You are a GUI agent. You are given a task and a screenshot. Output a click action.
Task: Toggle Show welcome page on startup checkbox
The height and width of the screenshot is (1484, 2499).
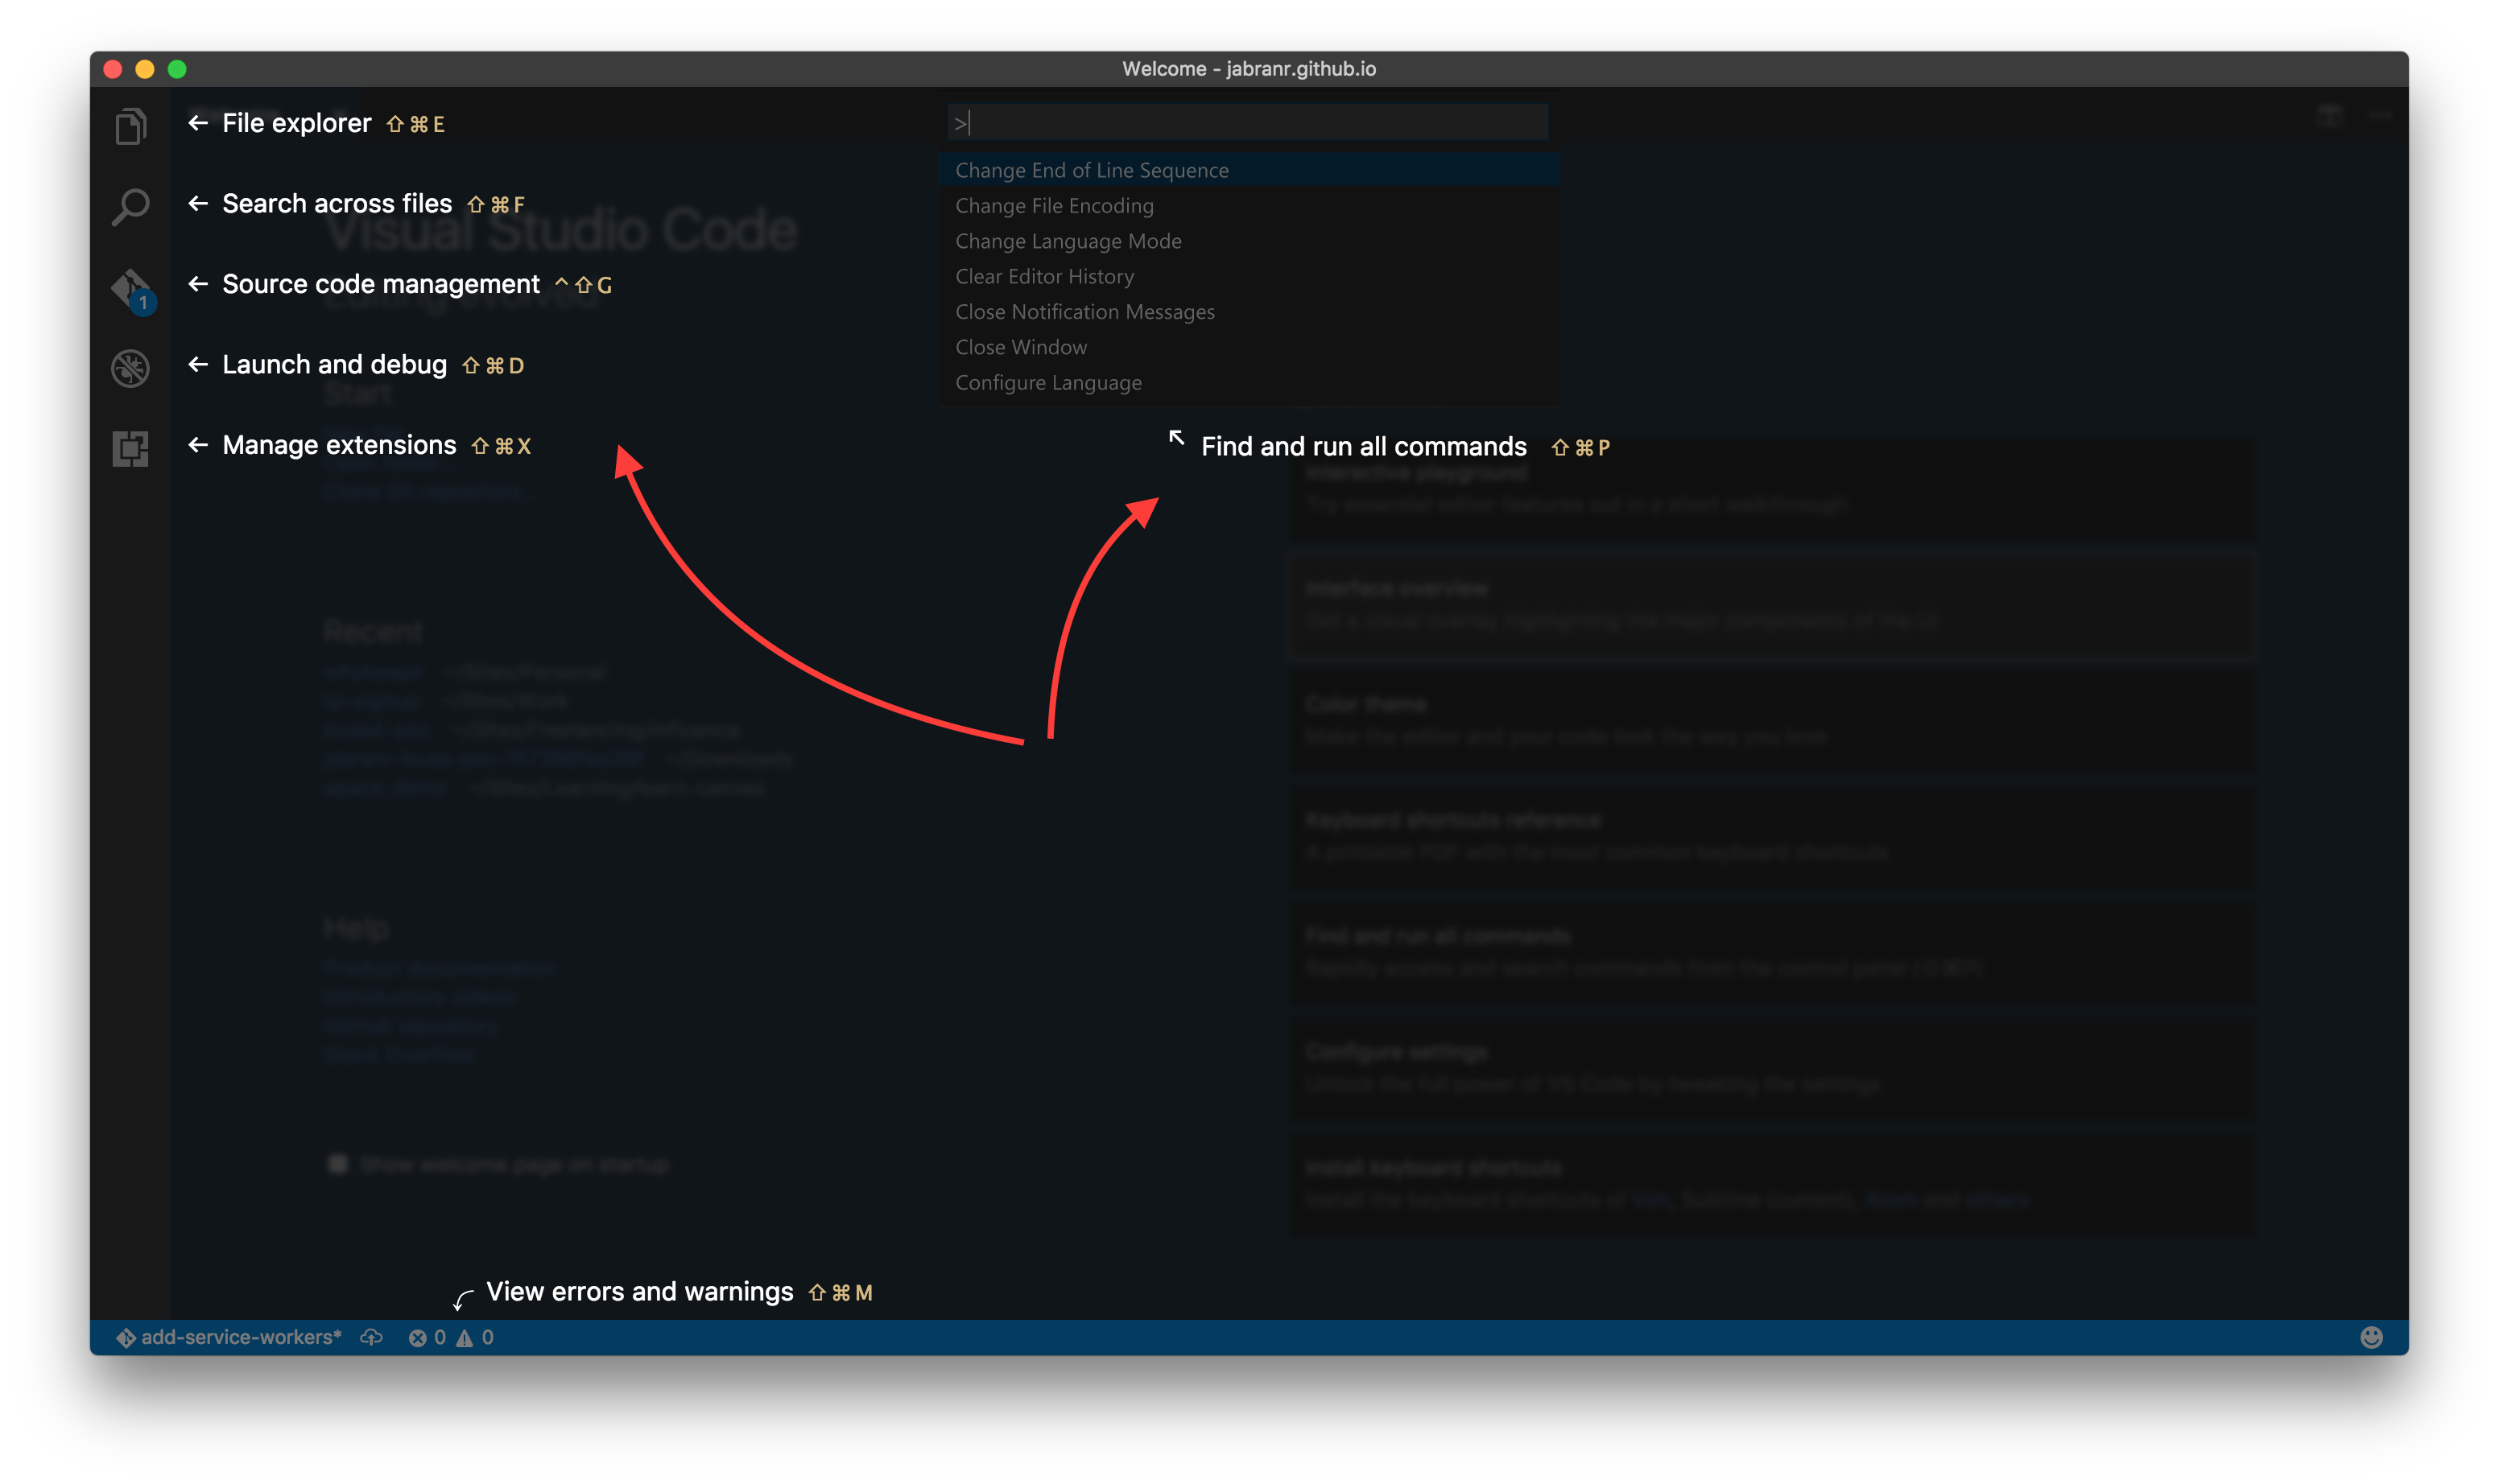338,1164
